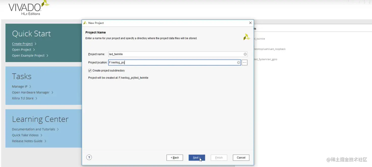372x167 pixels.
Task: Clear the Project name field icon
Action: 245,54
